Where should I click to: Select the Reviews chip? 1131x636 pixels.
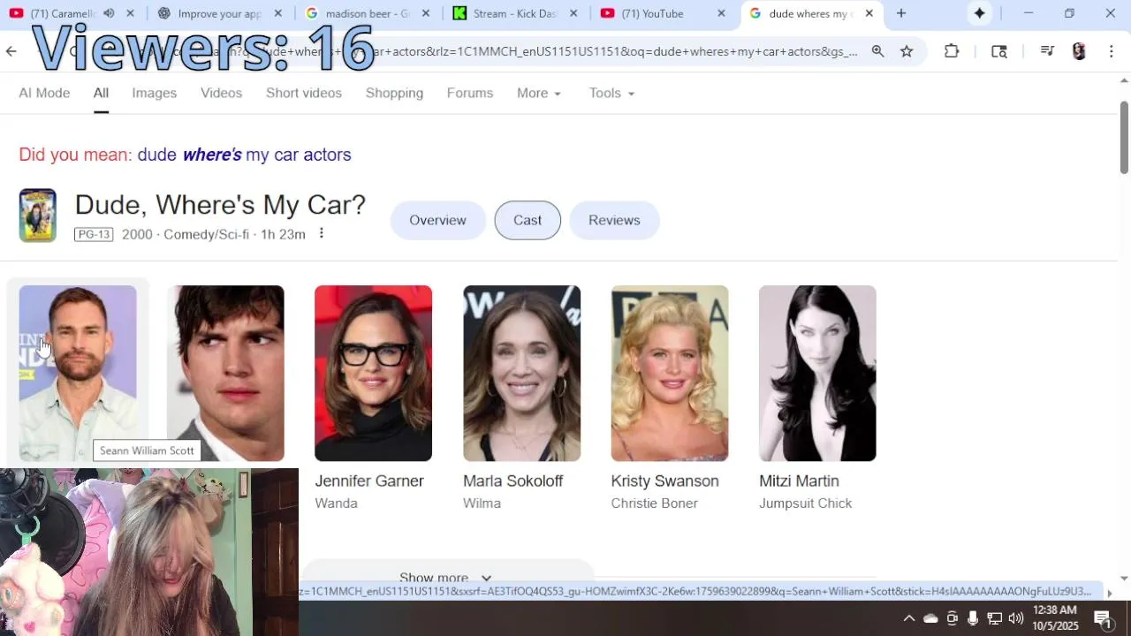[614, 220]
